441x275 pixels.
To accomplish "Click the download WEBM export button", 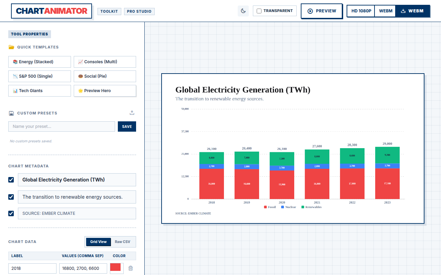I will click(412, 11).
